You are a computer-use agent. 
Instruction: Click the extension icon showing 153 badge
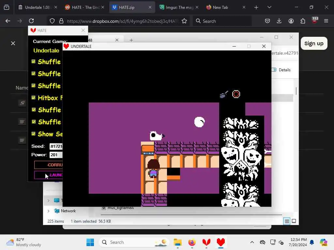coord(315,21)
